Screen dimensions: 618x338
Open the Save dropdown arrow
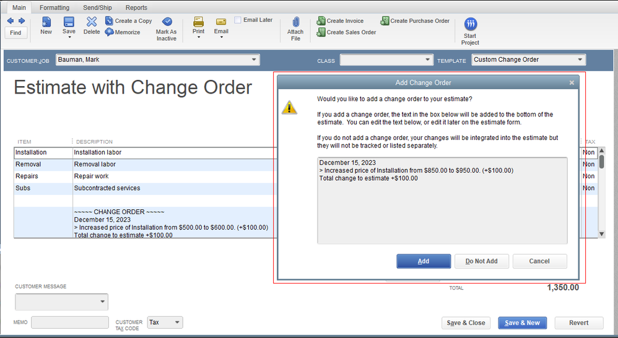click(69, 37)
